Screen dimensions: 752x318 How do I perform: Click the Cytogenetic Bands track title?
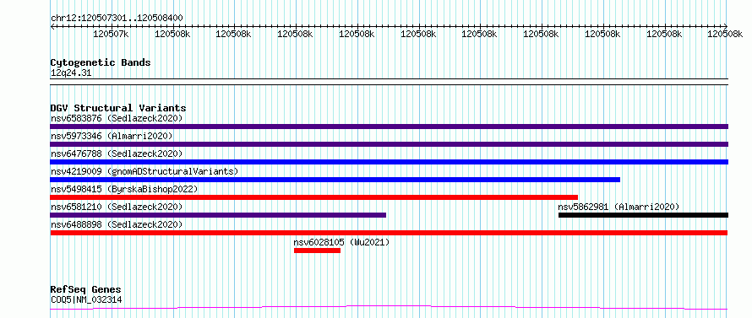pyautogui.click(x=101, y=62)
